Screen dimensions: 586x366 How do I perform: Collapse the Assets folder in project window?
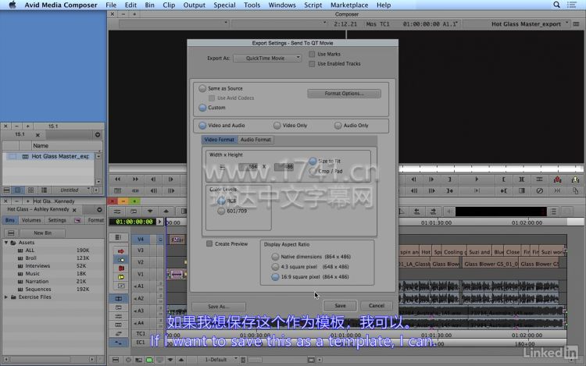click(6, 243)
